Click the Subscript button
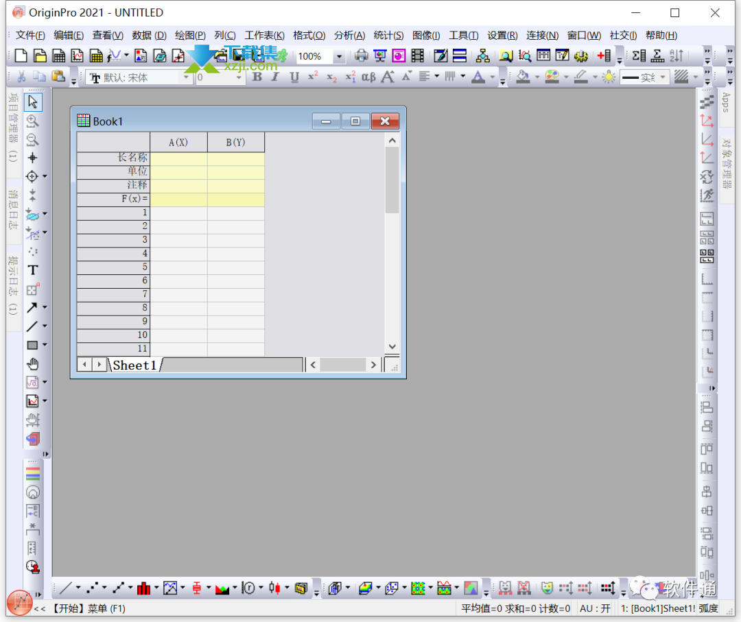 click(332, 77)
